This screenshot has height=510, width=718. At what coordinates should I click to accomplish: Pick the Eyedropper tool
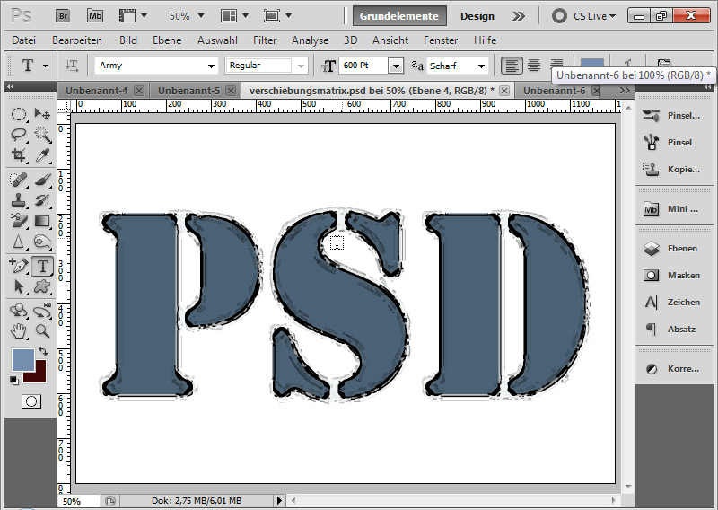point(42,155)
